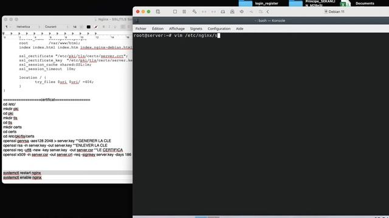This screenshot has height=218, width=389.
Task: Click the 'systemctl restart nginx' line
Action: point(22,173)
